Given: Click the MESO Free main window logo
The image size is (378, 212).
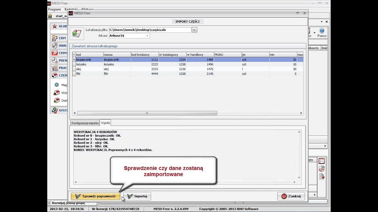Looking at the screenshot, I should click(x=49, y=3).
